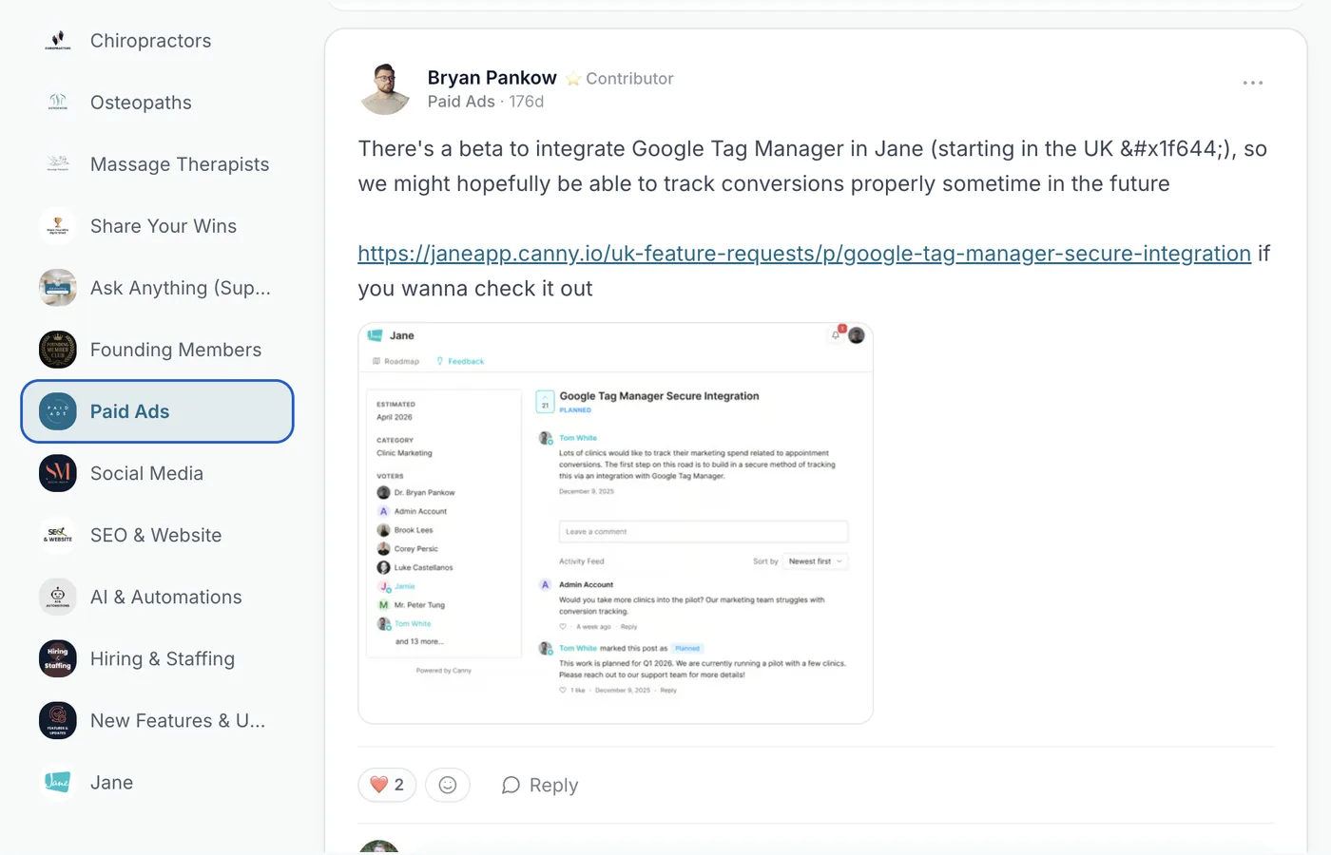Screen dimensions: 1331x855
Task: Open the Founding Members badge icon
Action: click(x=57, y=350)
